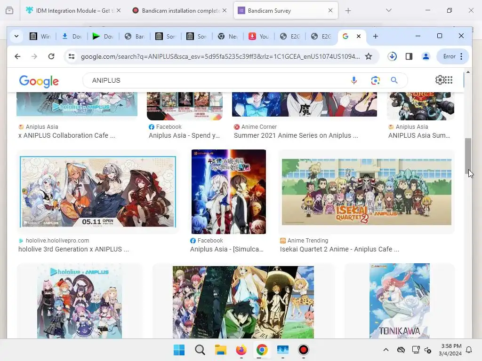Open the notification bell
Screen dimensions: 482x361
click(469, 350)
